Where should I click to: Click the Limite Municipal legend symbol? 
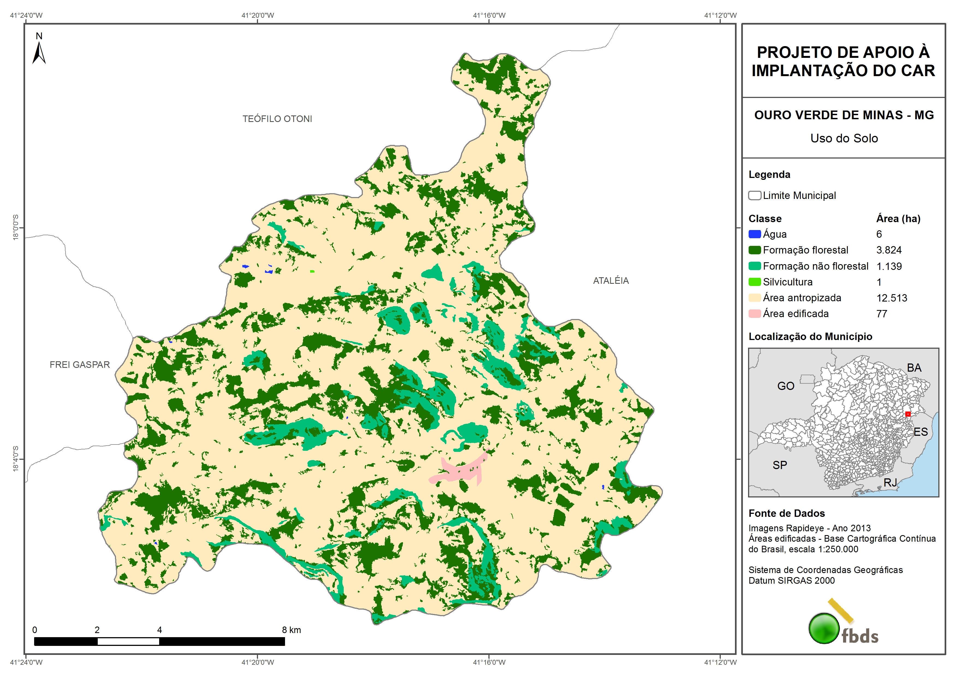754,196
